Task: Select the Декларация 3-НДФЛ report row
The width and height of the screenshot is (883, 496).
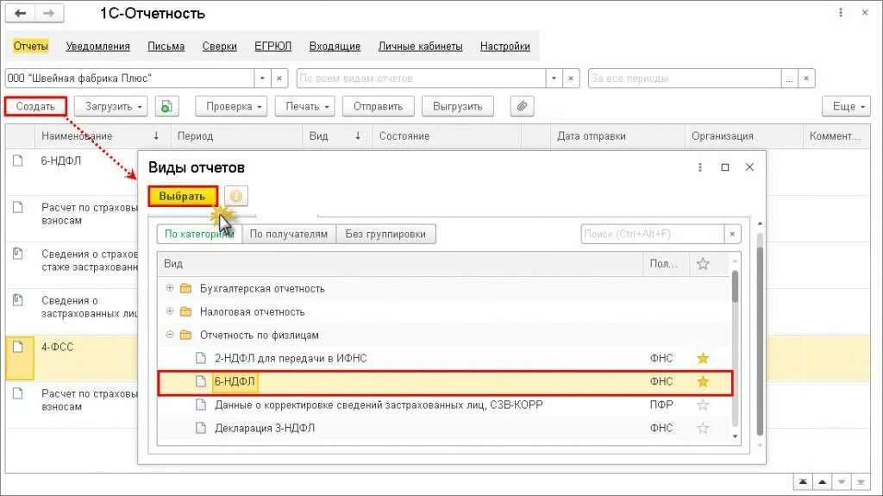Action: click(x=445, y=429)
